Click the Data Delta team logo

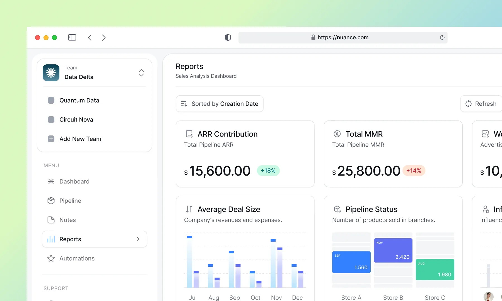point(51,73)
